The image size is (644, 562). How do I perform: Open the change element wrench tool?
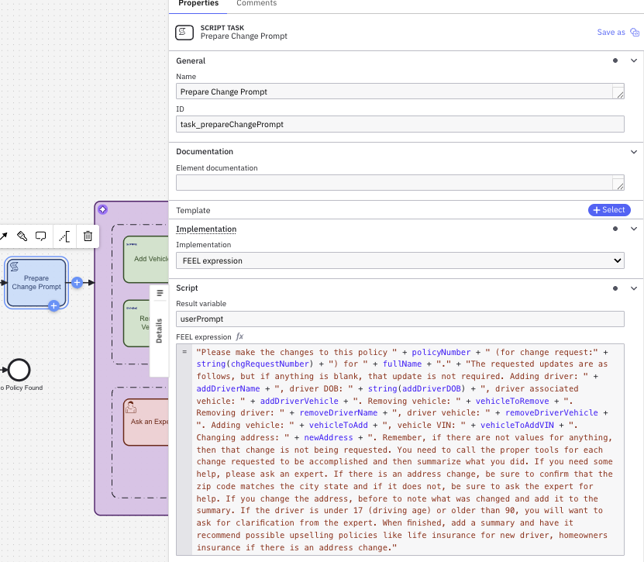21,236
